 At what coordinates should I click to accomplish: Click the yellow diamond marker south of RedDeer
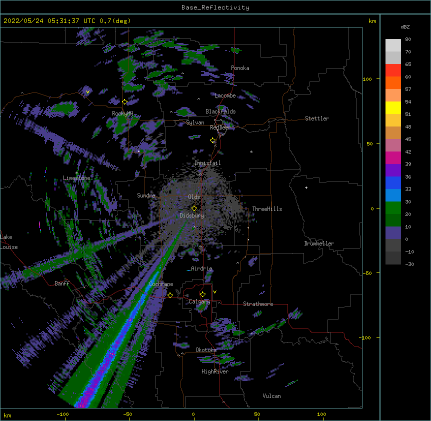tap(213, 140)
